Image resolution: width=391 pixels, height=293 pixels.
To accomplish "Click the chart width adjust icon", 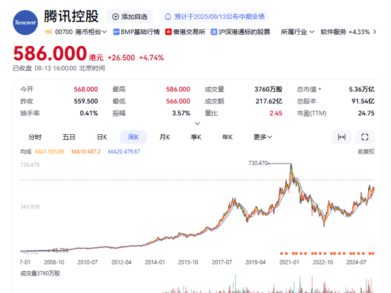I will tap(341, 137).
